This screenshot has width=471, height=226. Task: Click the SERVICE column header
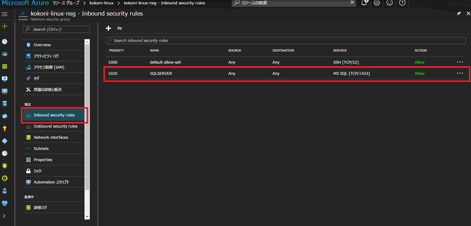click(340, 51)
